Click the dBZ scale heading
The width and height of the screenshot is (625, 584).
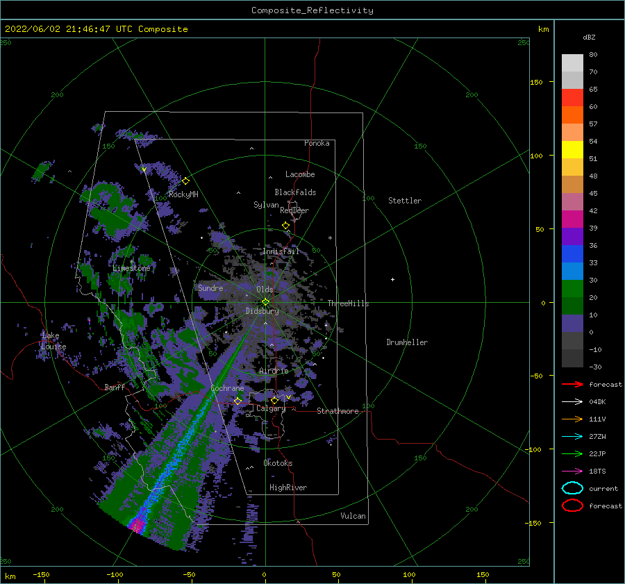pyautogui.click(x=589, y=37)
